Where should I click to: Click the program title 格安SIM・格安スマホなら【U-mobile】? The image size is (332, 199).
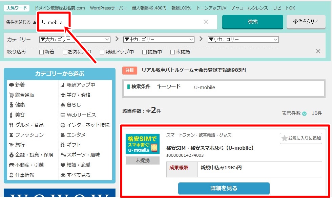(210, 148)
